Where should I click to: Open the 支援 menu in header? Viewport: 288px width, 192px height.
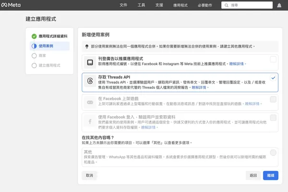click(159, 5)
